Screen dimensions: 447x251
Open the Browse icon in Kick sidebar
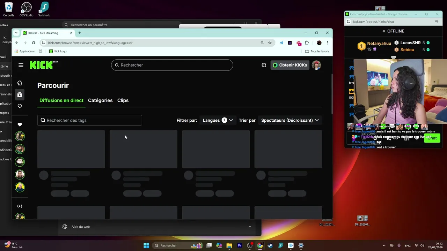click(20, 94)
